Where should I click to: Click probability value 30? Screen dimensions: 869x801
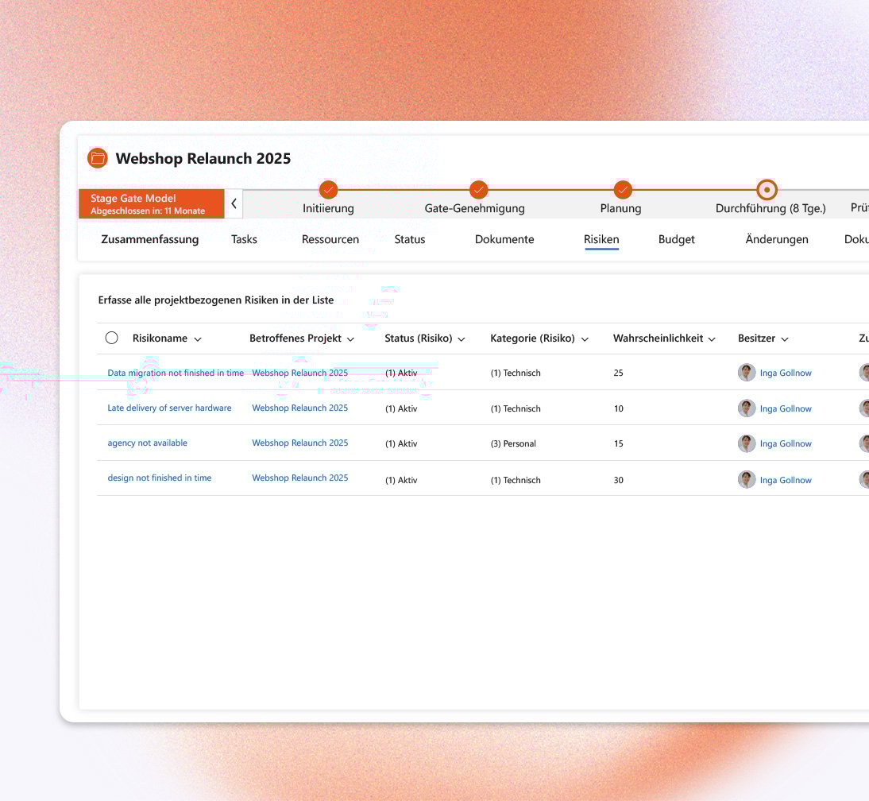tap(619, 480)
